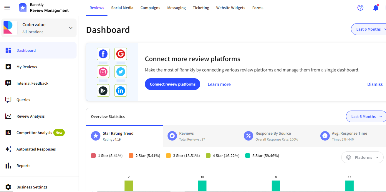
Task: Click the My Reviews star icon
Action: tap(8, 67)
